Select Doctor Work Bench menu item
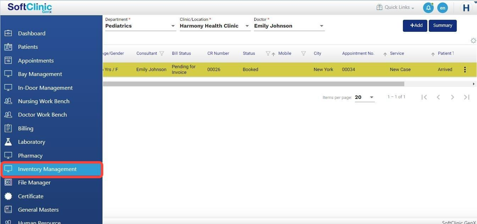Viewport: 477px width, 224px height. (x=42, y=115)
